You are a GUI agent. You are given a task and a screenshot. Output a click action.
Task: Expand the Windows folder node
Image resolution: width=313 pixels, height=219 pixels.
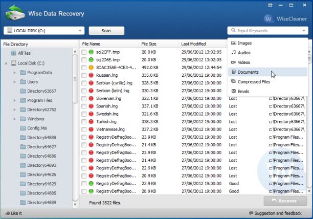pyautogui.click(x=14, y=119)
